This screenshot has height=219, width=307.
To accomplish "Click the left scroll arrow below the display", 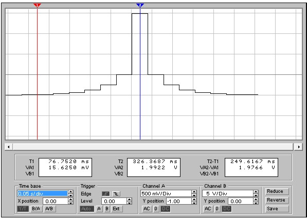I will [x=9, y=147].
